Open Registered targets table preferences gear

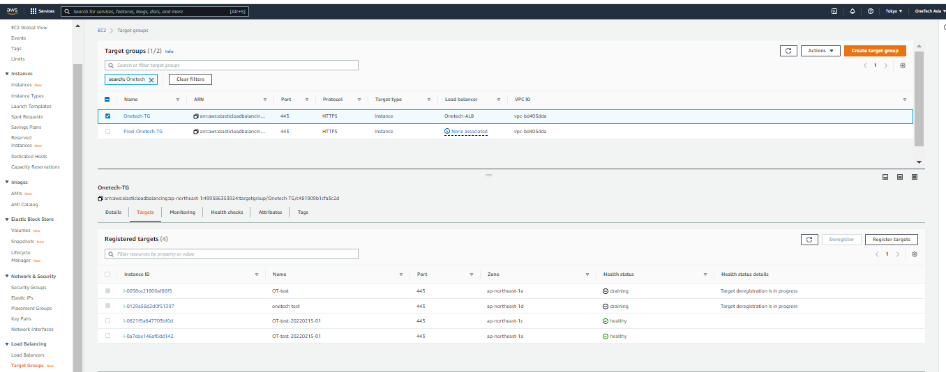[915, 254]
